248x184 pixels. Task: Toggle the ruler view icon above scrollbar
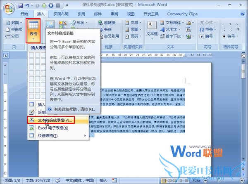coord(243,56)
